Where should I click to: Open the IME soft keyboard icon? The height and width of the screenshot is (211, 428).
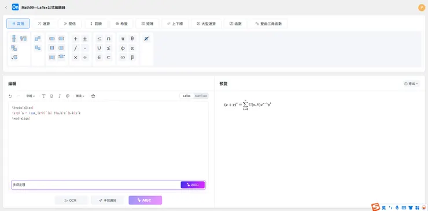[404, 208]
